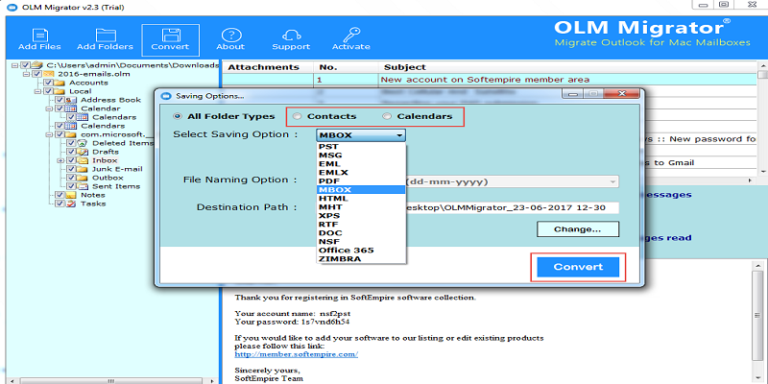Image resolution: width=768 pixels, height=384 pixels.
Task: Select the Drafts folder in tree
Action: [106, 152]
